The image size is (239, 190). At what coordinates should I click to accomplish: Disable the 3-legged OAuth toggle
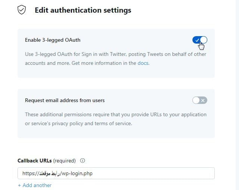pos(200,40)
